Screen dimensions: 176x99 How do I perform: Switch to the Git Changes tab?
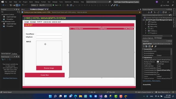point(158,38)
